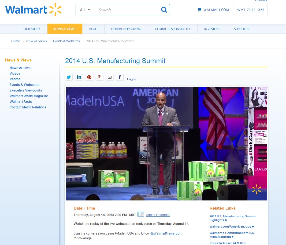The image size is (286, 245).
Task: Open the Global Responsibility menu
Action: coord(173,29)
